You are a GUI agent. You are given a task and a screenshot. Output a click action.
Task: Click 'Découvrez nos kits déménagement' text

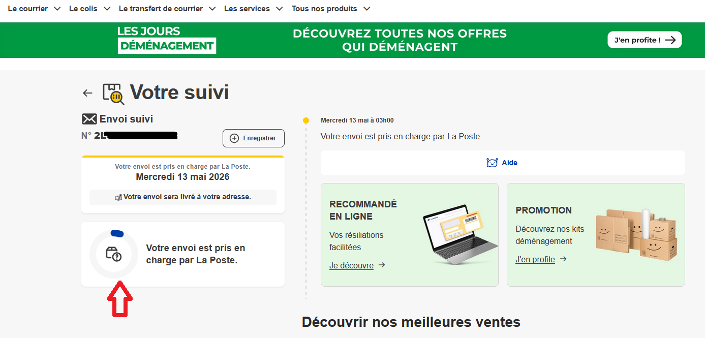pyautogui.click(x=550, y=235)
